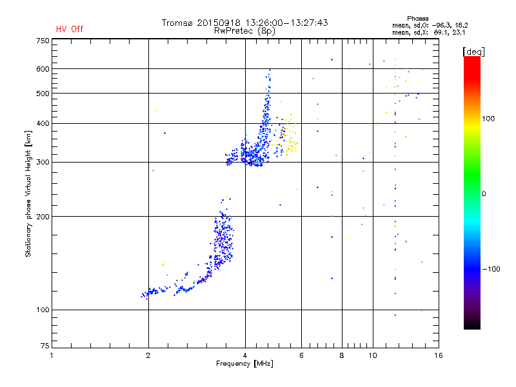
Task: Click the frequency axis label "8"
Action: pyautogui.click(x=342, y=355)
